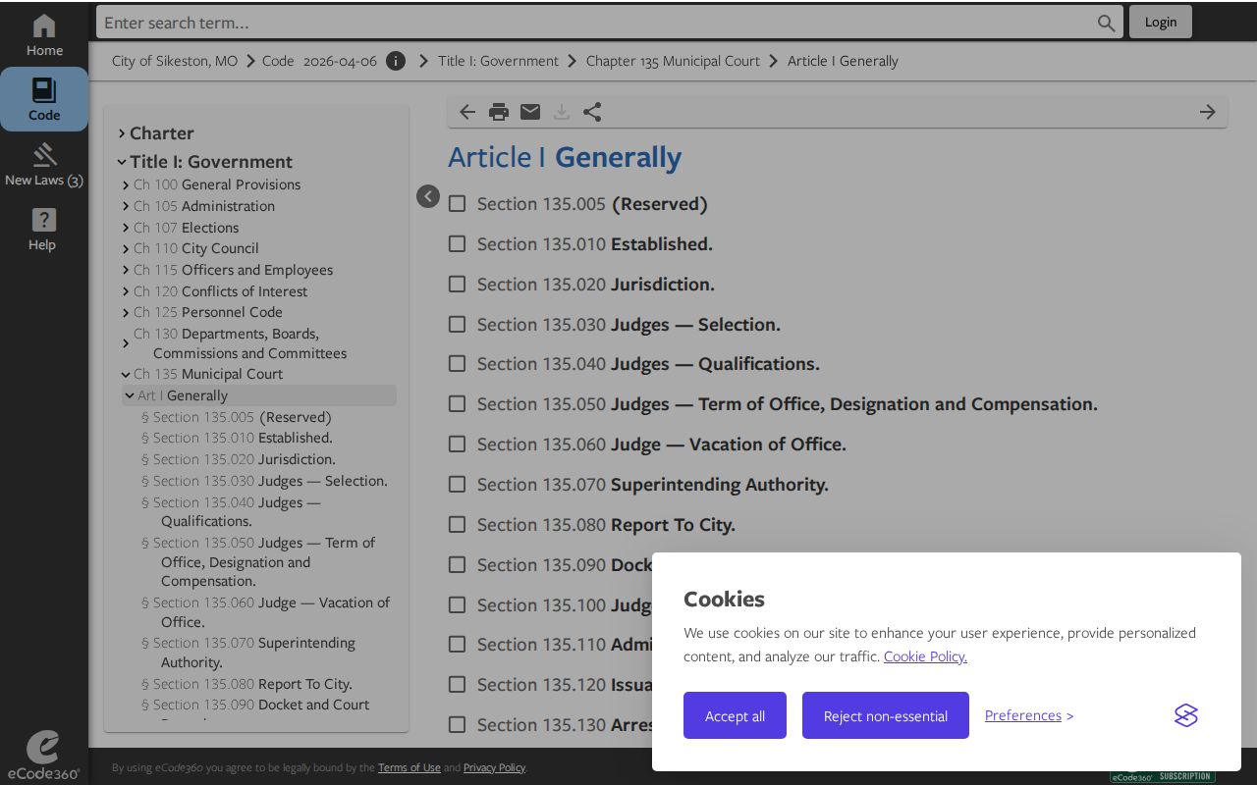Reject non-essential cookies
The width and height of the screenshot is (1257, 785).
click(886, 715)
